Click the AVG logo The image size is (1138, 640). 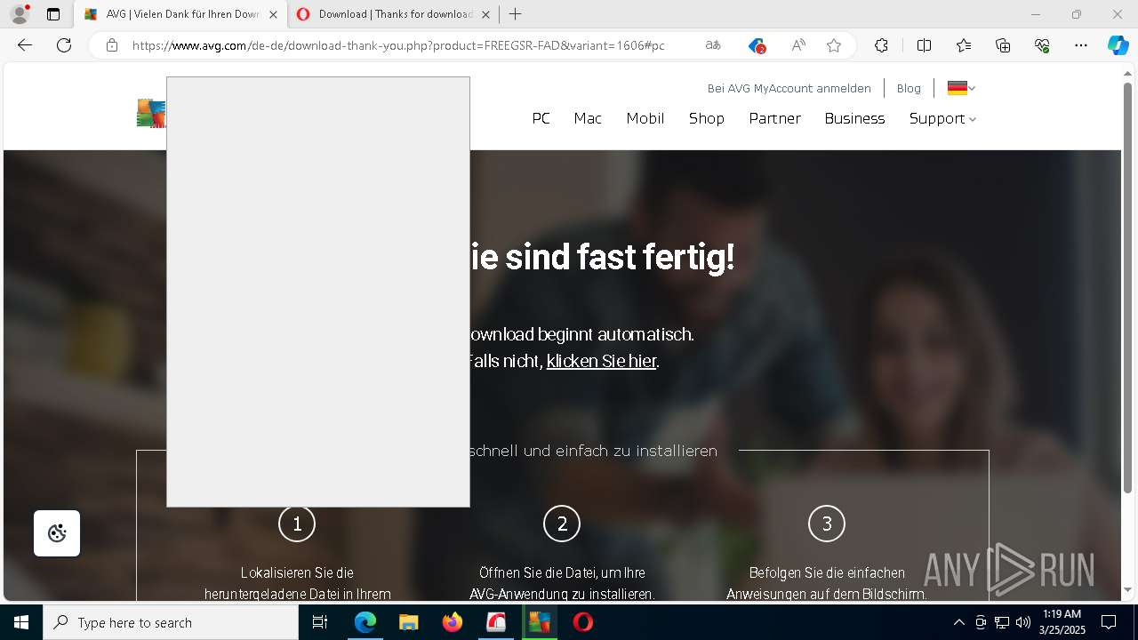click(151, 113)
